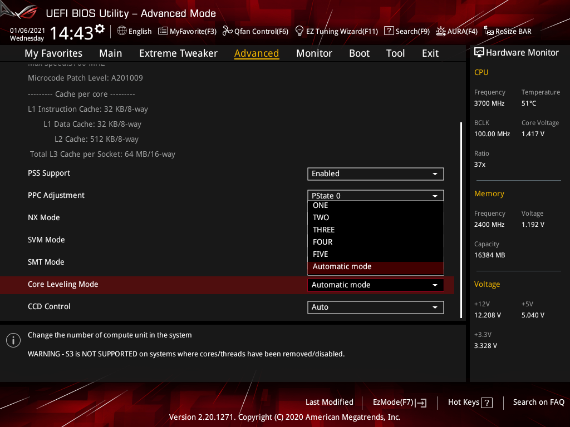Switch to the Monitor tab
This screenshot has width=570, height=427.
[314, 53]
